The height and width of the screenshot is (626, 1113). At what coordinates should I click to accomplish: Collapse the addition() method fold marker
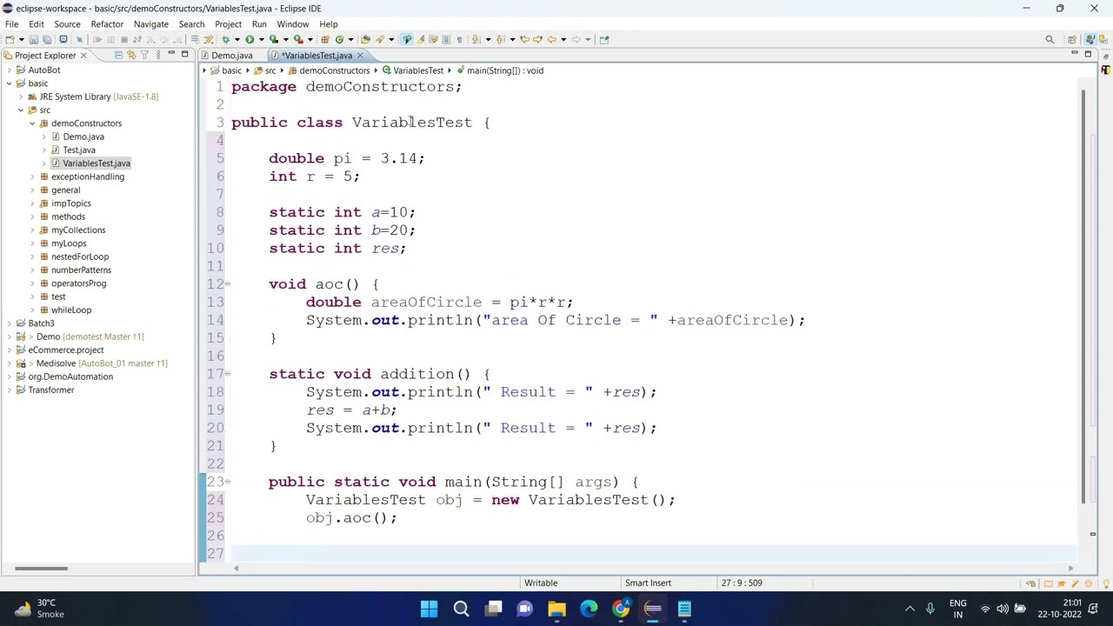pos(228,374)
